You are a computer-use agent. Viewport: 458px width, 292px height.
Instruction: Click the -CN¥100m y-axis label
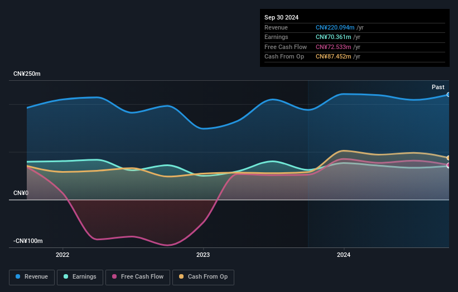coord(28,241)
